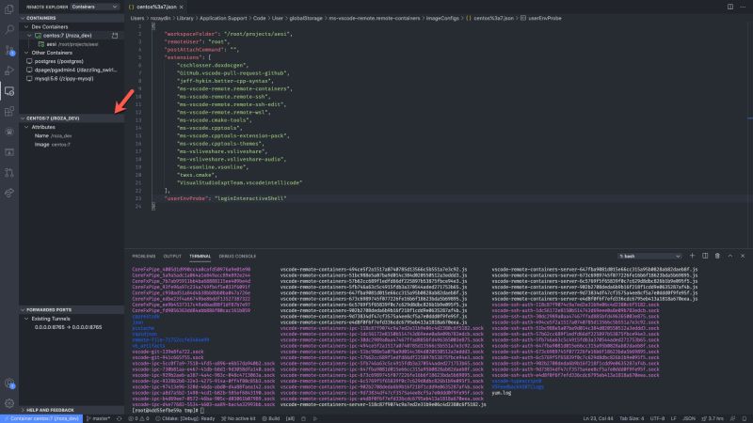
Task: Click userEnvProbe breadcrumb item
Action: coord(545,18)
